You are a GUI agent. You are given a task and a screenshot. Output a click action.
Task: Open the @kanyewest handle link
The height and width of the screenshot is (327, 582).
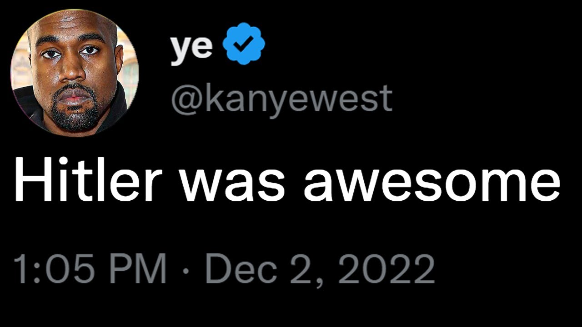281,98
